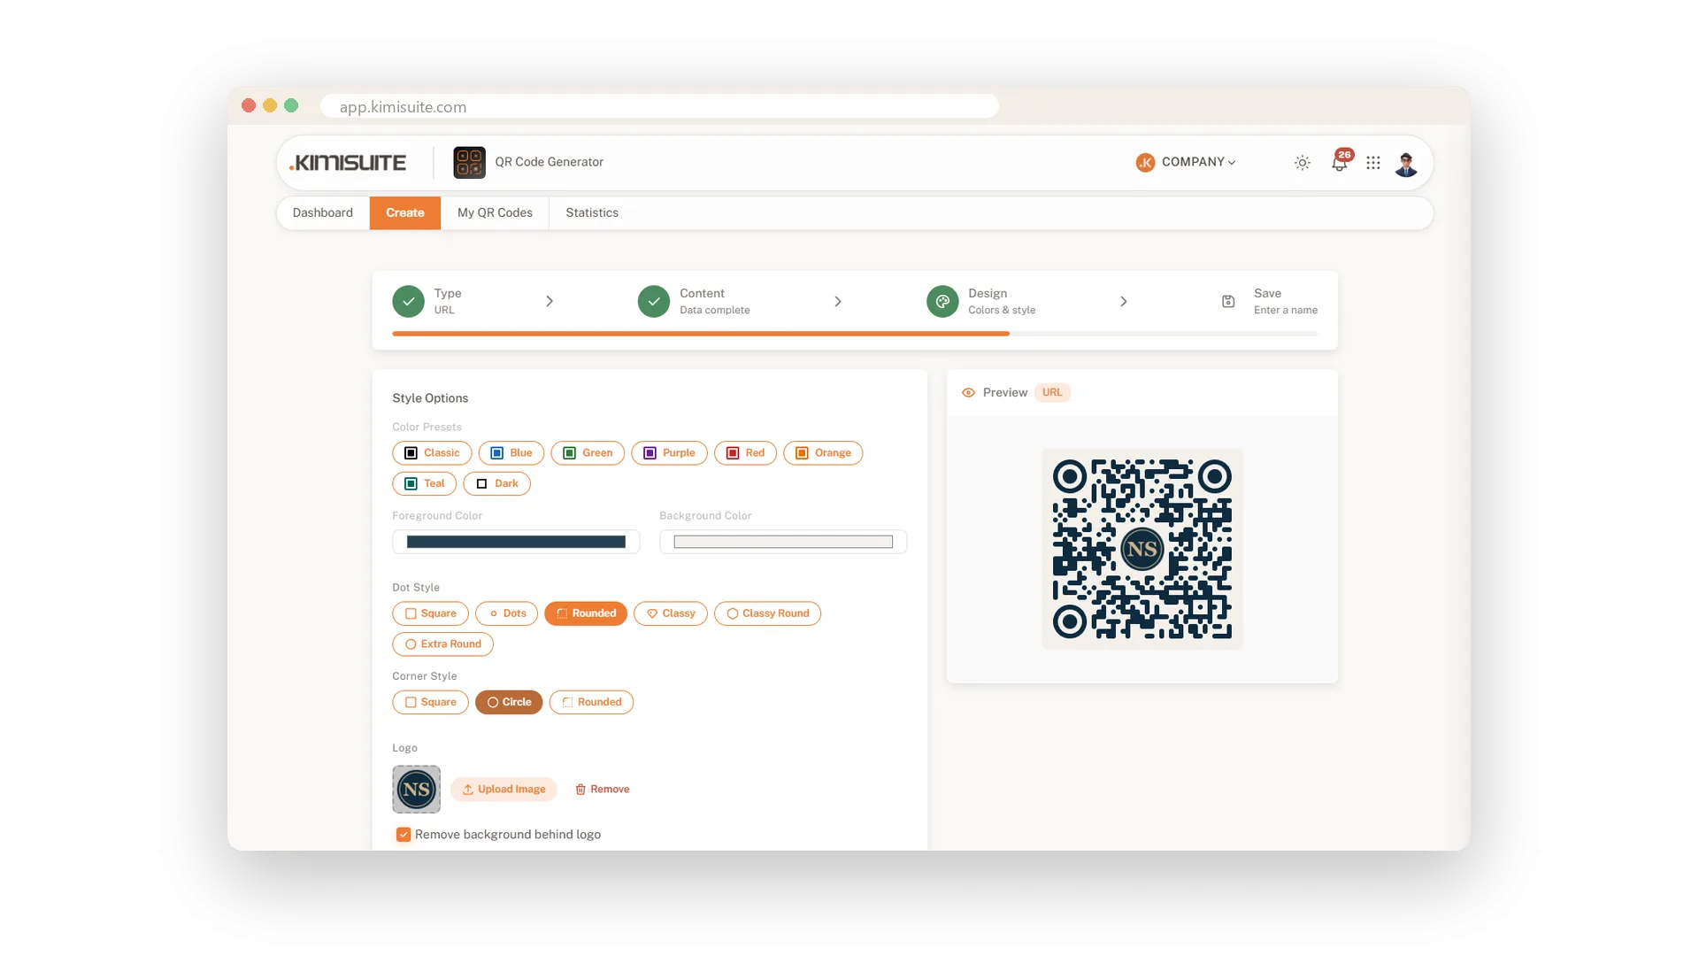Open notifications bell with 26 badge

(1340, 162)
